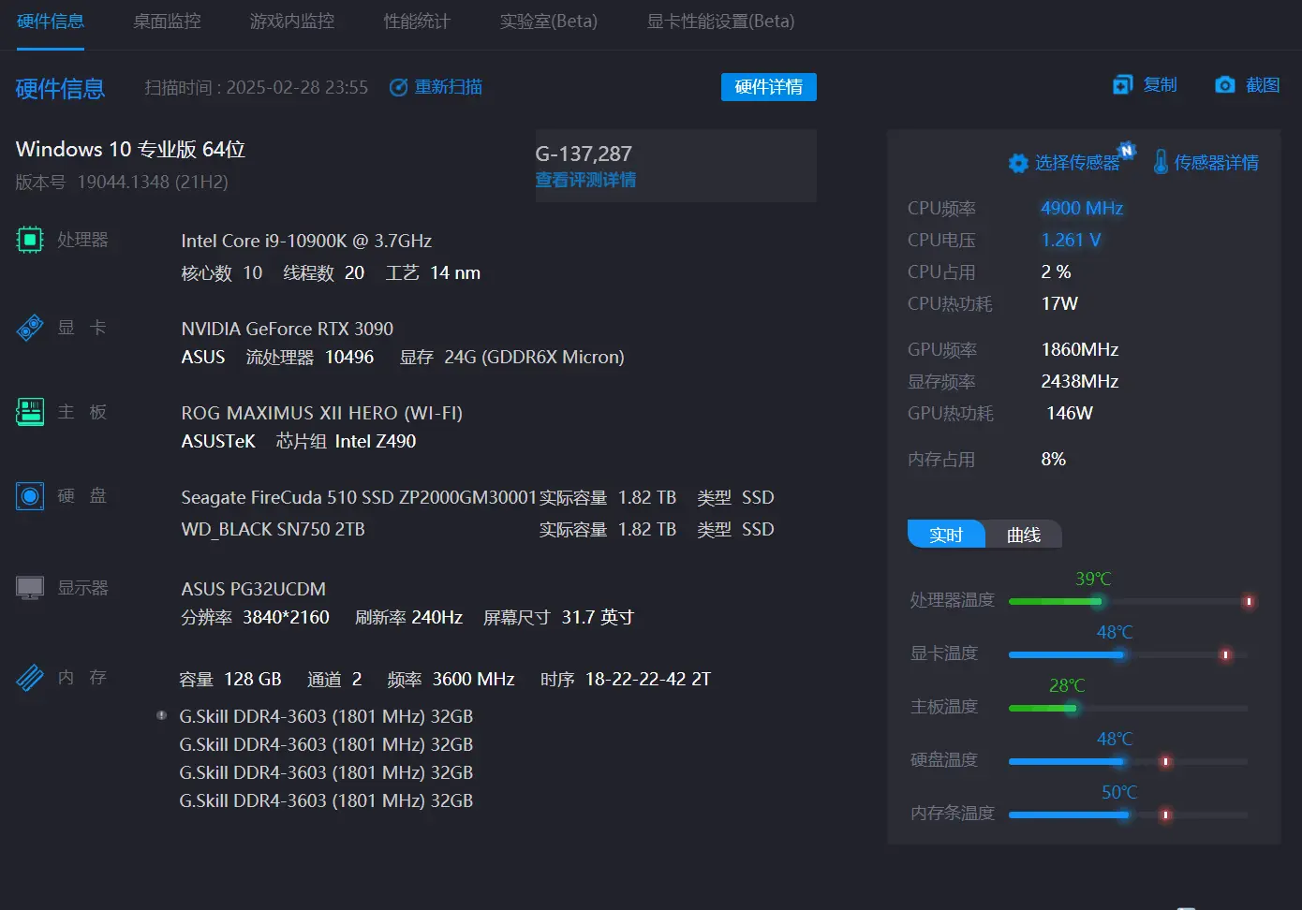Click Windows 10 专业版 64位 text
1302x910 pixels.
point(130,149)
